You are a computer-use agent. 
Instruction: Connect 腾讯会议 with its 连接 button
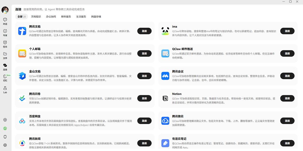point(287,76)
